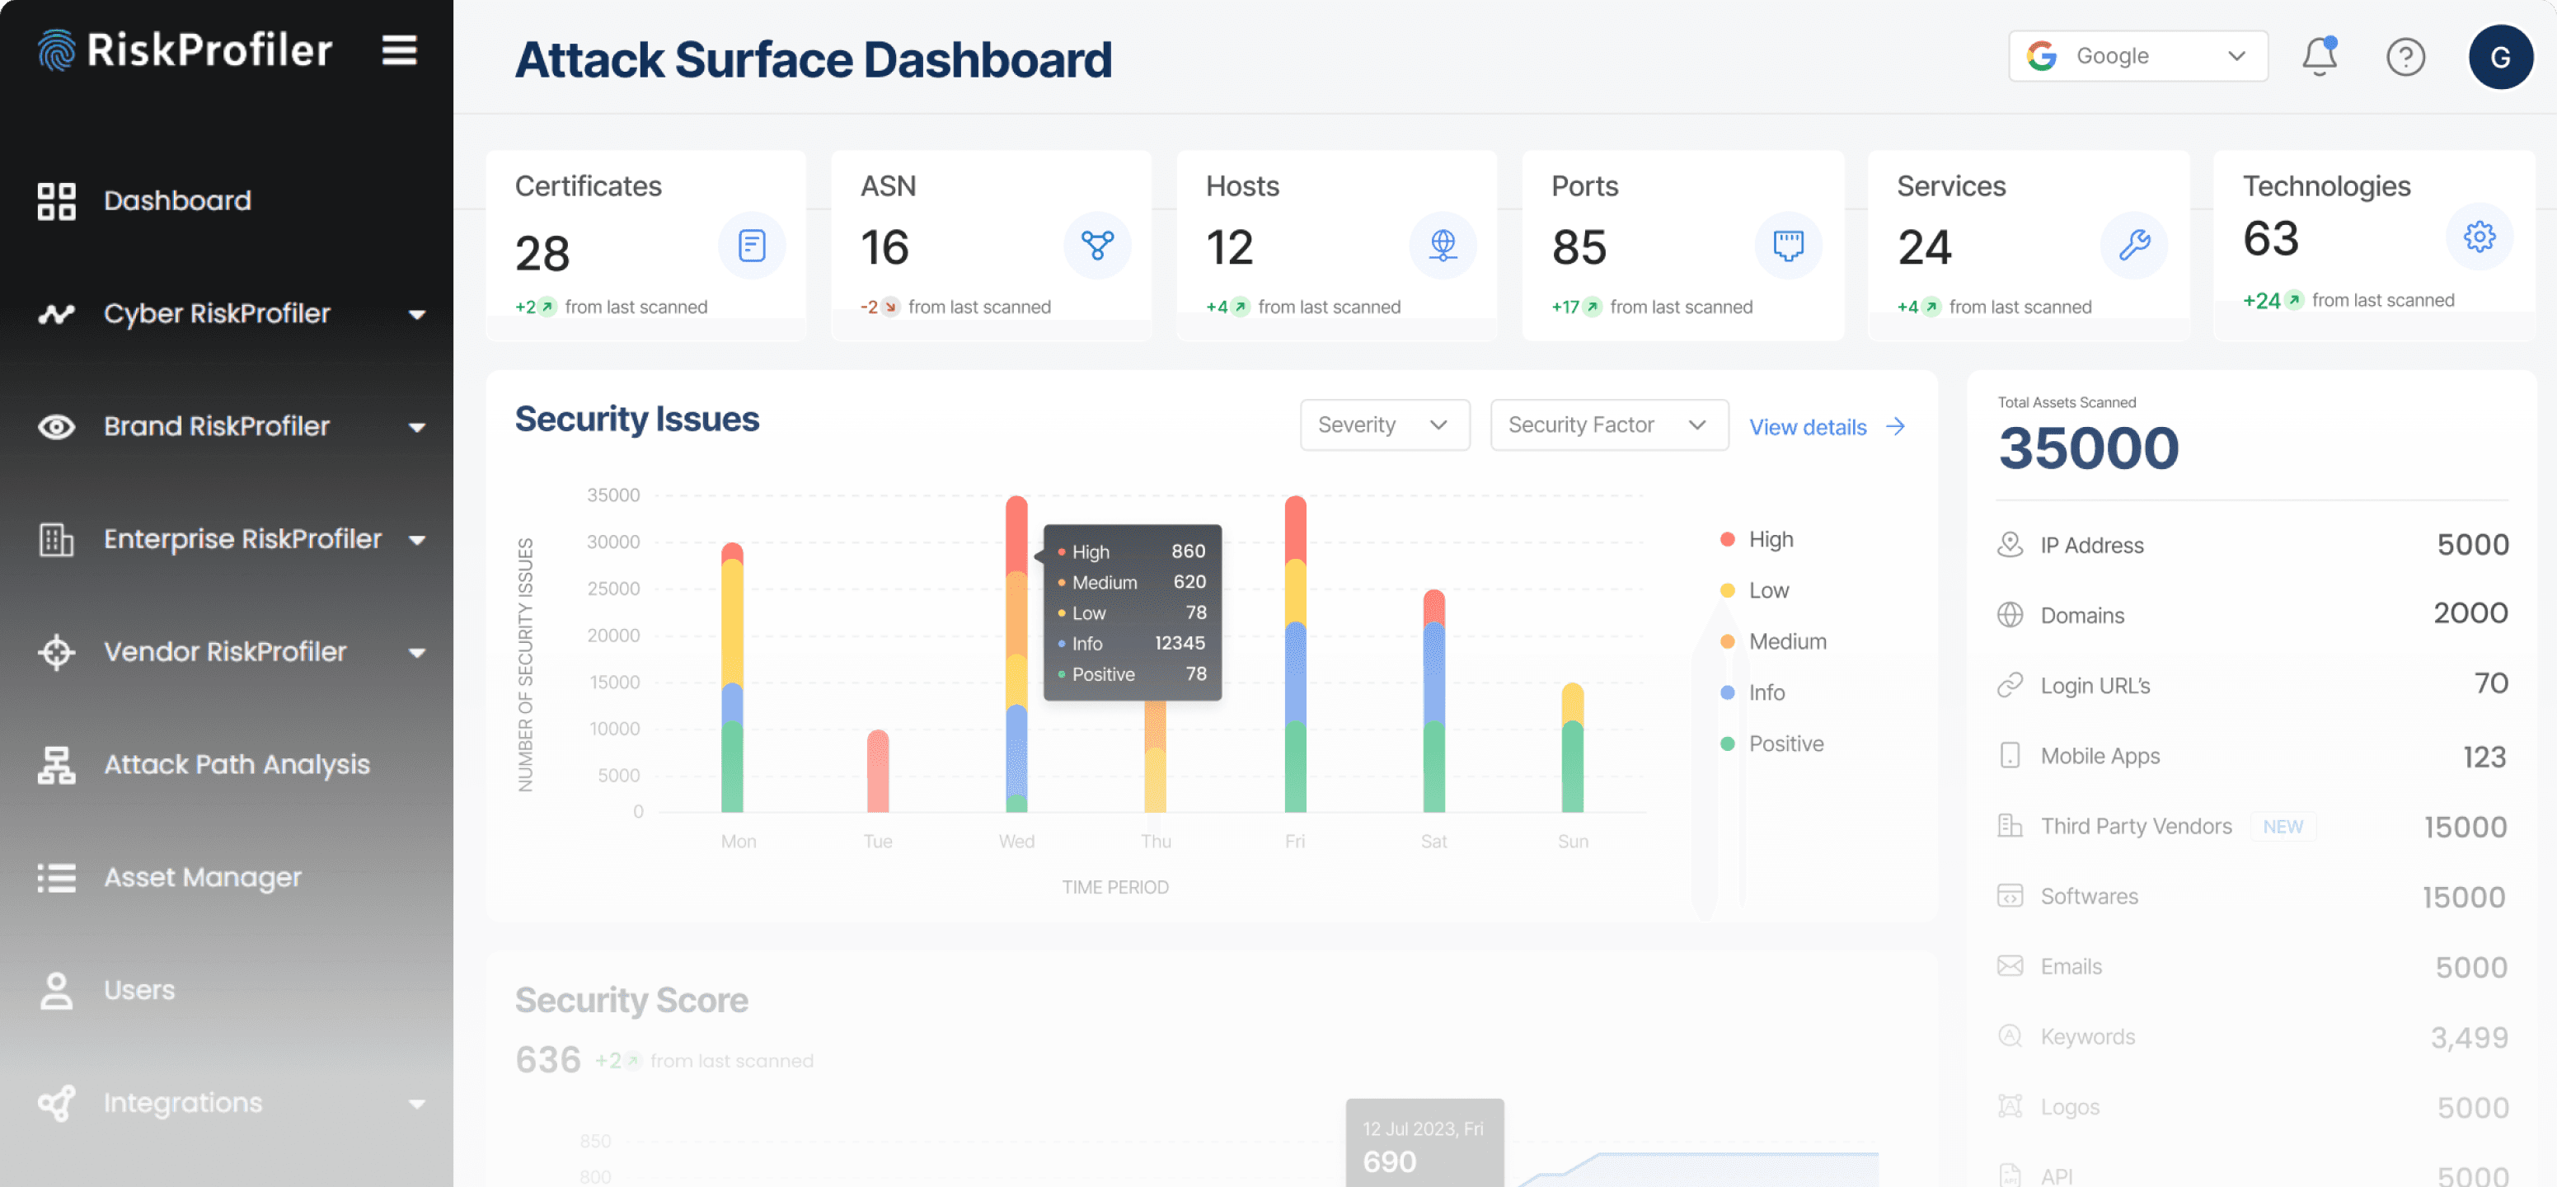
Task: Go to Asset Manager
Action: pyautogui.click(x=203, y=877)
